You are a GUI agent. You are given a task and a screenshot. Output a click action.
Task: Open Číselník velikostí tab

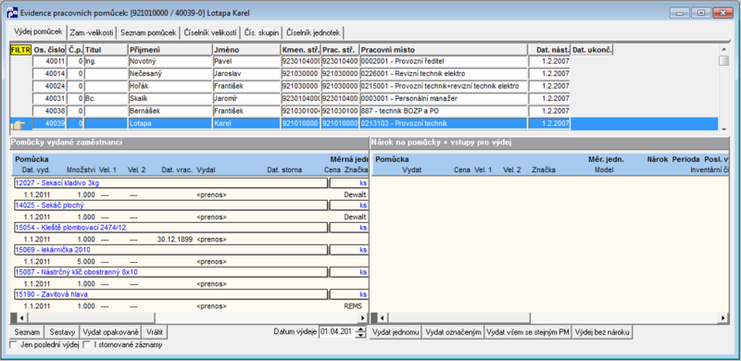pyautogui.click(x=210, y=33)
